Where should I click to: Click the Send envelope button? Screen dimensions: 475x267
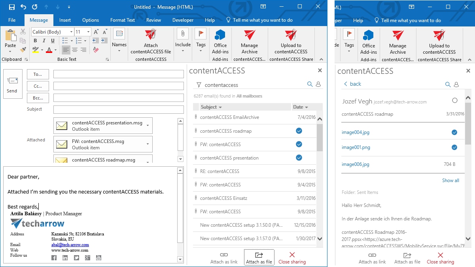click(x=12, y=84)
